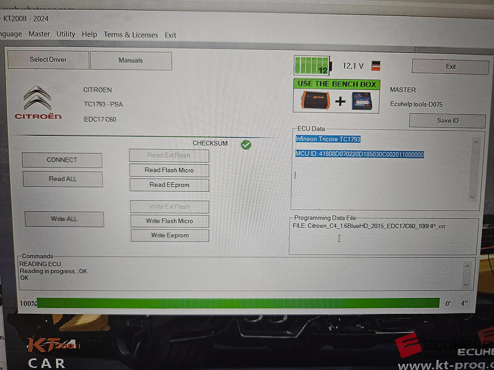Click the Citroën logo icon
The image size is (494, 370).
pyautogui.click(x=38, y=103)
